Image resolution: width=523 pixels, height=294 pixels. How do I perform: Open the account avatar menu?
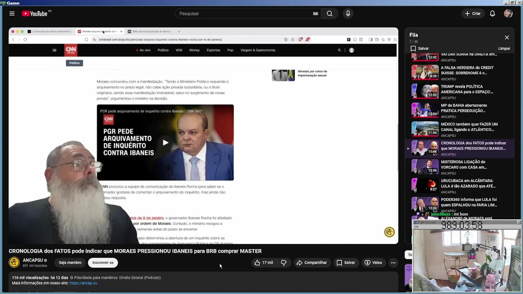pos(508,13)
